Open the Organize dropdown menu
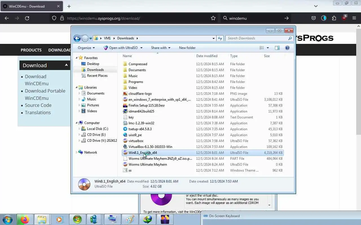 coord(86,48)
